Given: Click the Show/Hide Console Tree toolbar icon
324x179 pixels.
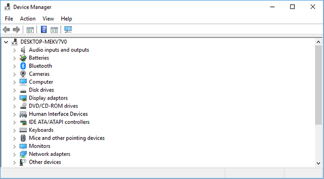Looking at the screenshot, I should click(x=30, y=30).
